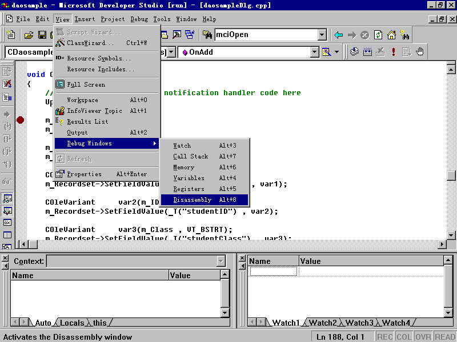
Task: Click the InfoViewer Stop round icon
Action: 364,35
